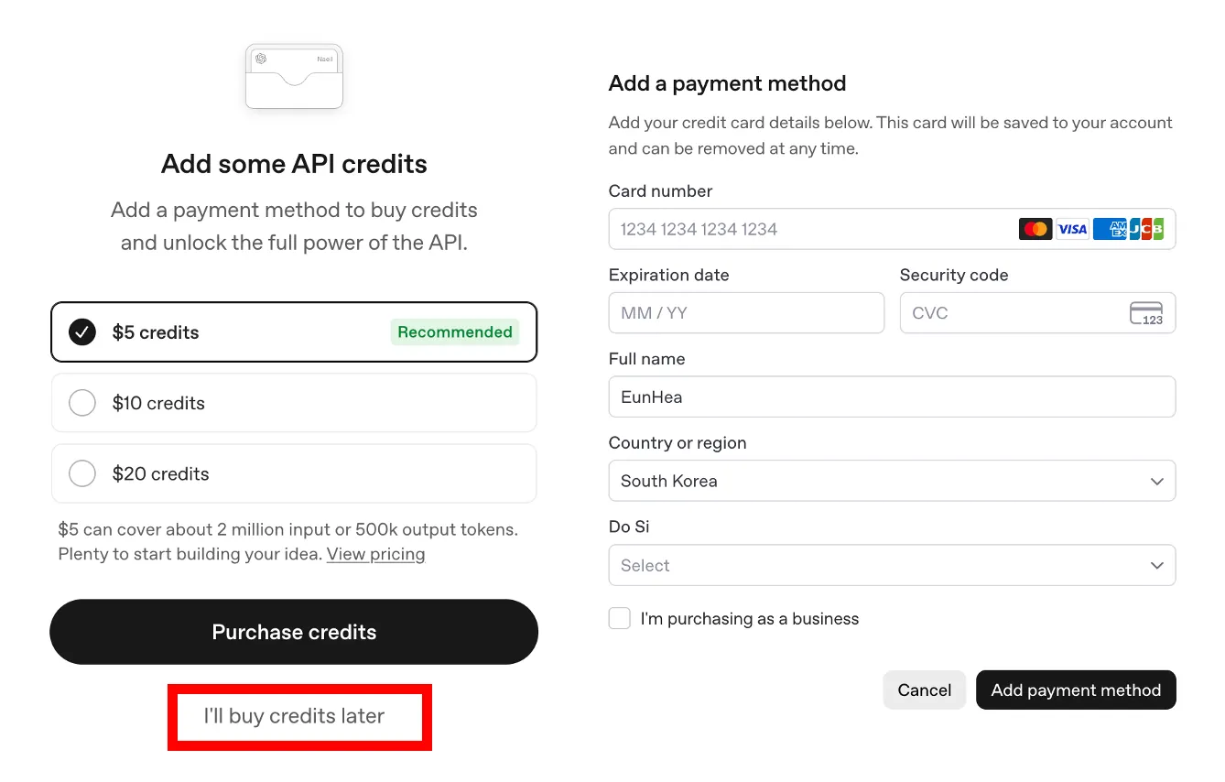The width and height of the screenshot is (1225, 782).
Task: Click the Visa card logo
Action: point(1072,229)
